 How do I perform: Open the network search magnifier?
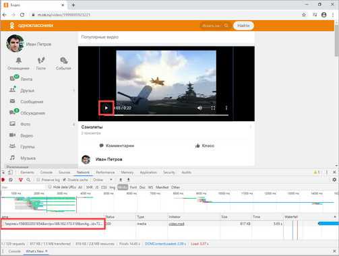click(28, 180)
